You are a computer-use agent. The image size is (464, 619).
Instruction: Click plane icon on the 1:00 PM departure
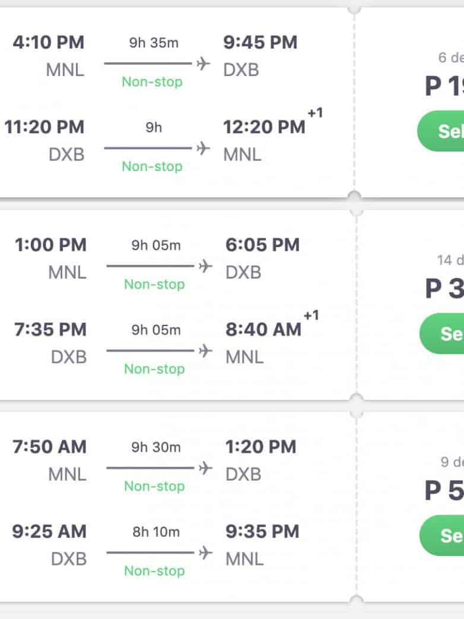[205, 266]
